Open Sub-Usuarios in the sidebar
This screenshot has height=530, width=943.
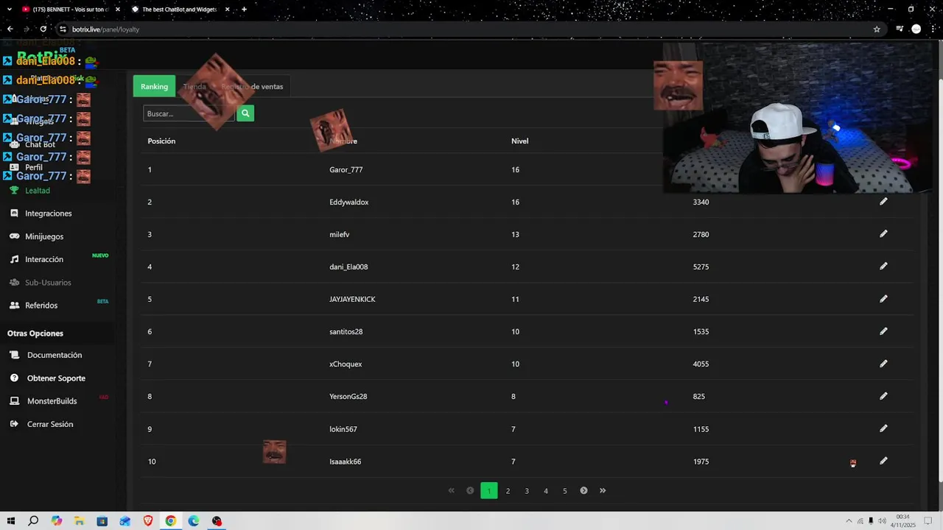pos(48,283)
